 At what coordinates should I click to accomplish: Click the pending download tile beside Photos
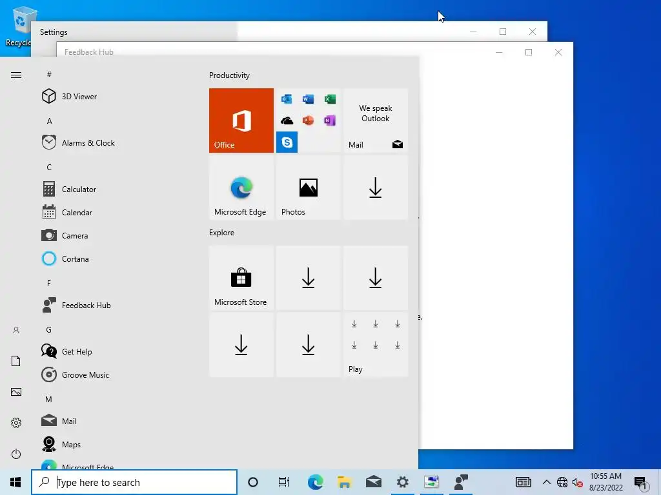pos(376,188)
